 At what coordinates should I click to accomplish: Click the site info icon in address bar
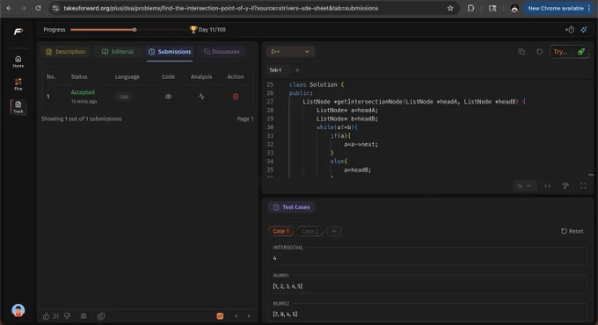55,8
